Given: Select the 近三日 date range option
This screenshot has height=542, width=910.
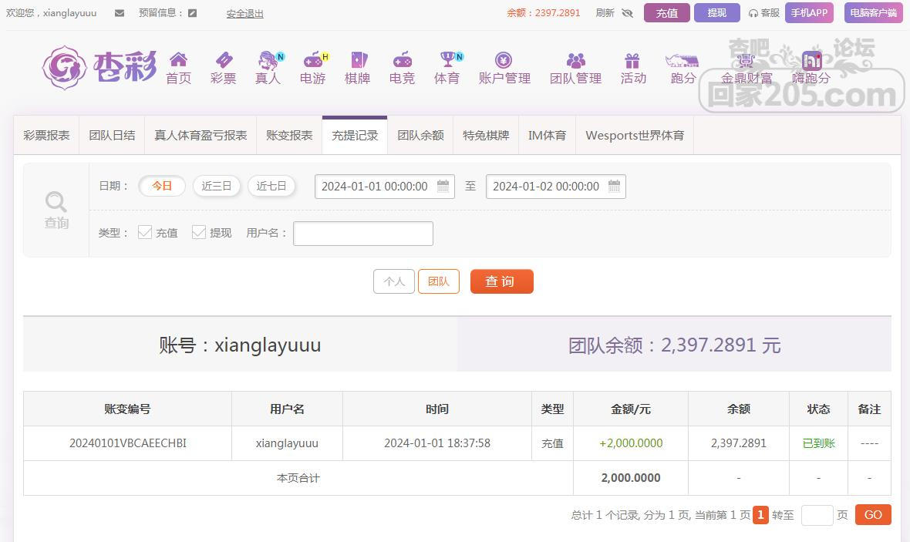Looking at the screenshot, I should (217, 187).
